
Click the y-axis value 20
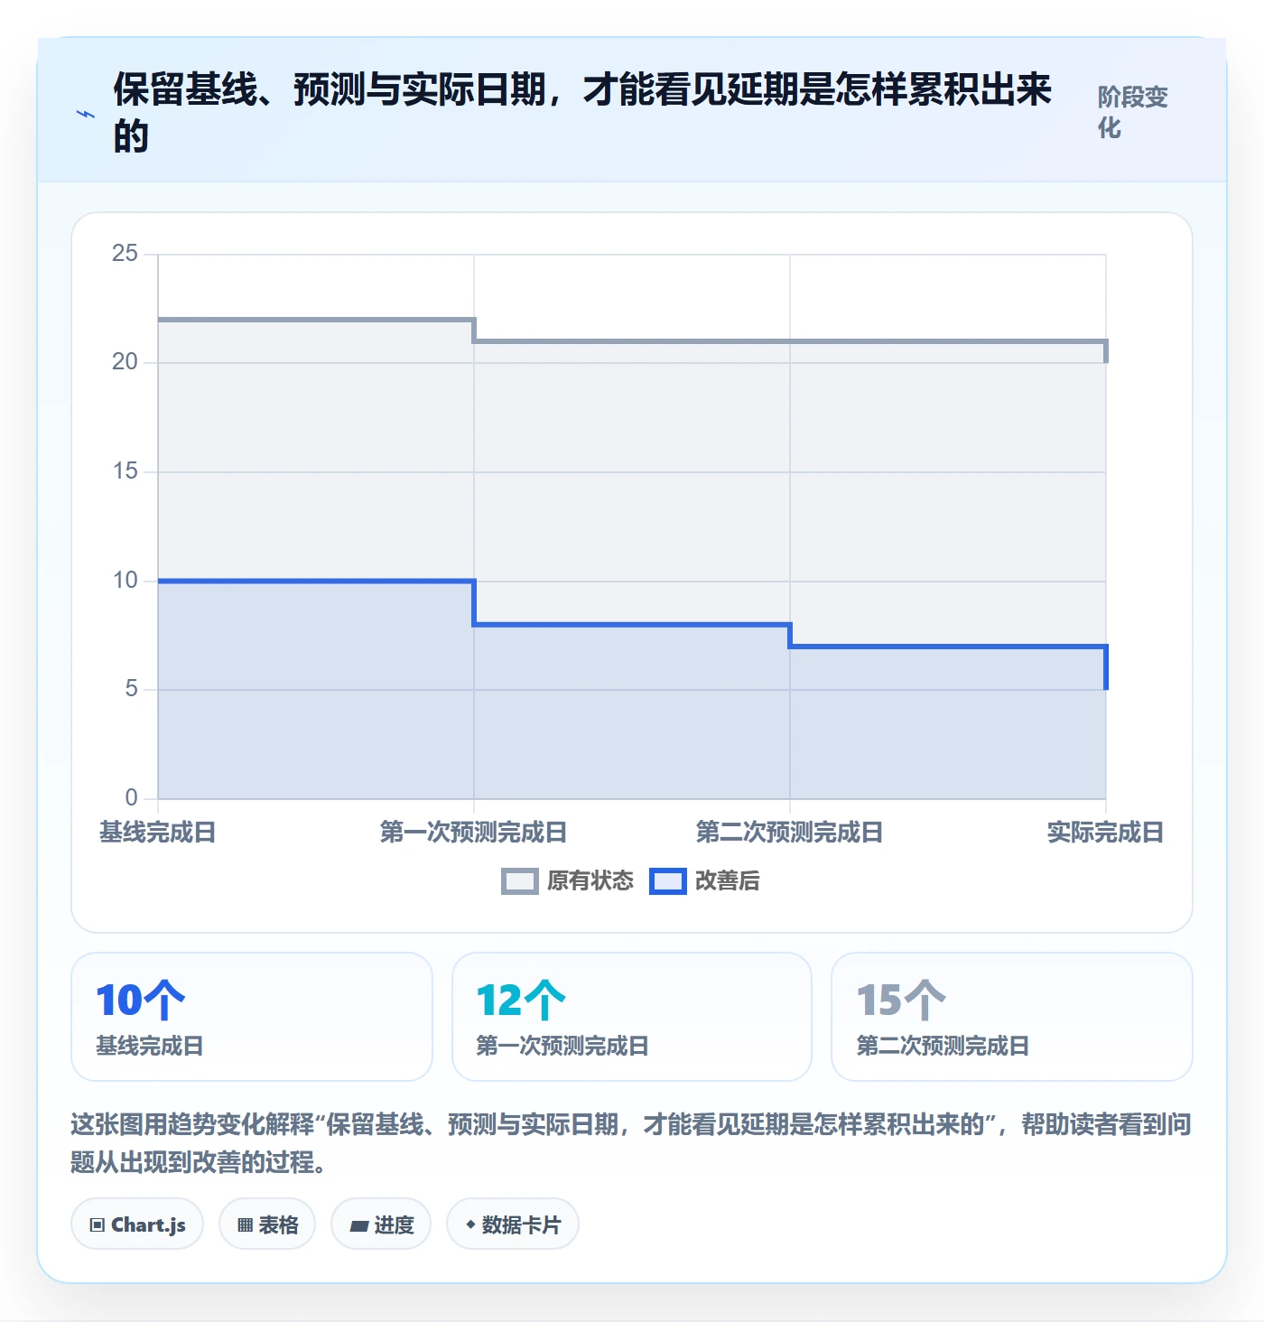point(125,362)
